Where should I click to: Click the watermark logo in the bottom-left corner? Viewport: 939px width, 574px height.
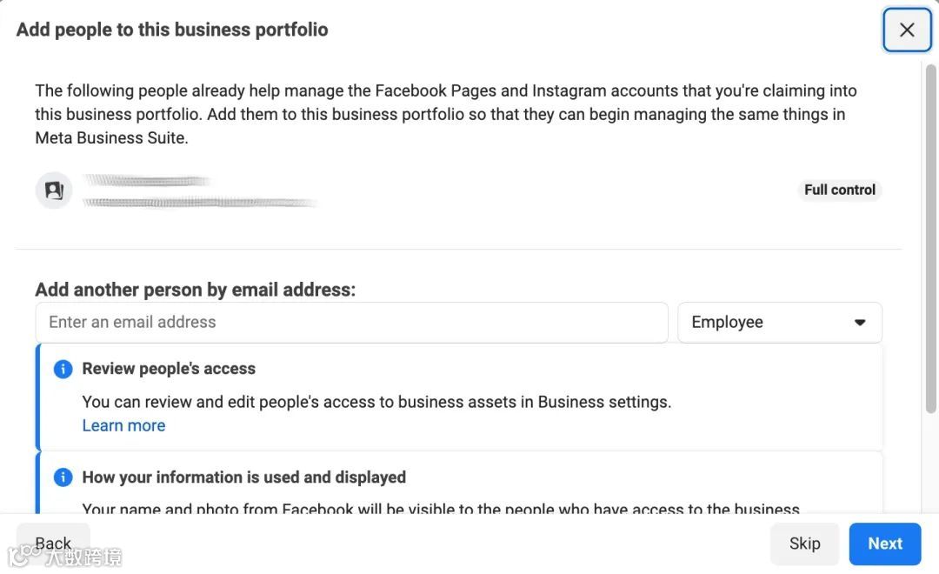pos(24,554)
